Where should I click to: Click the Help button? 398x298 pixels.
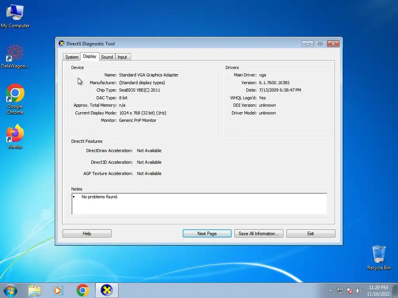coord(87,233)
